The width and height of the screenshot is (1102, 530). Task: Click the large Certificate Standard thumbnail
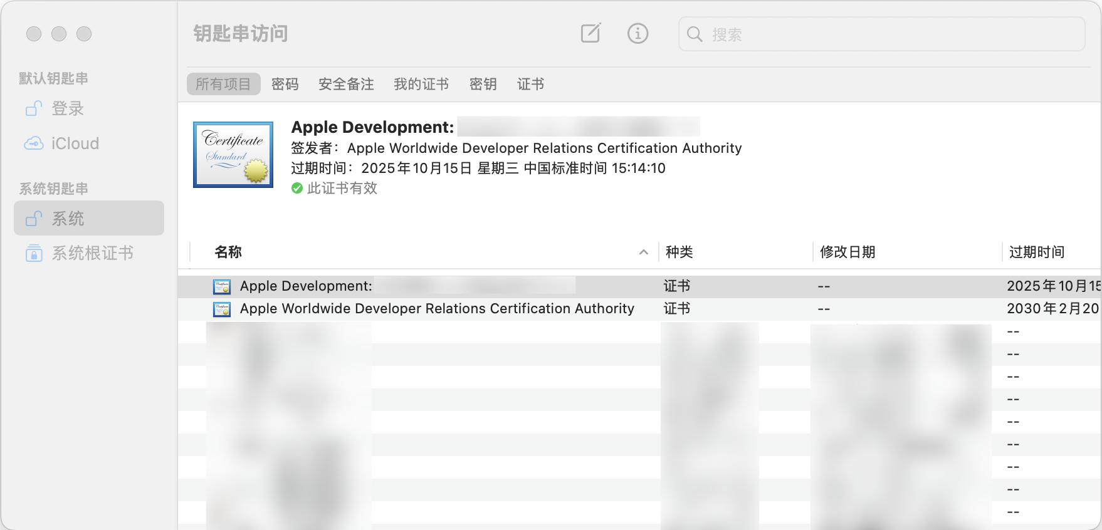(x=233, y=155)
